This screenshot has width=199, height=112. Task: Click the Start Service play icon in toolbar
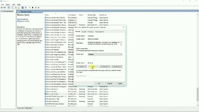click(x=30, y=7)
